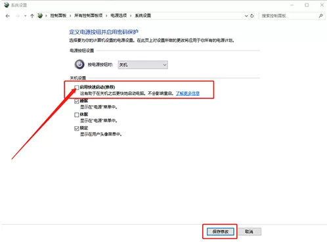Refresh the page with refresh icon
Image resolution: width=327 pixels, height=245 pixels.
pyautogui.click(x=252, y=16)
